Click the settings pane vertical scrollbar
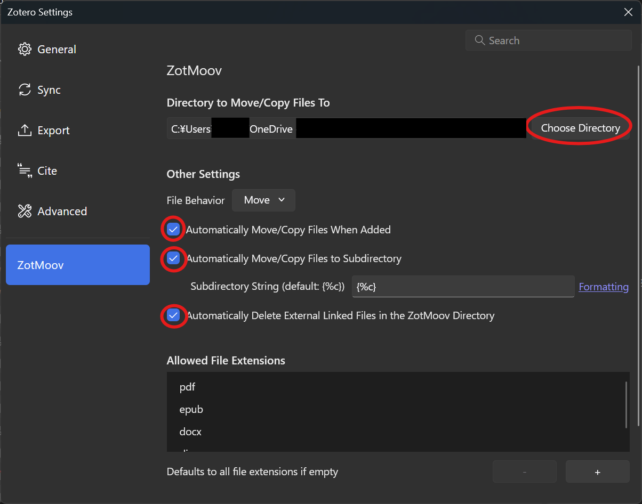Image resolution: width=642 pixels, height=504 pixels. click(639, 245)
